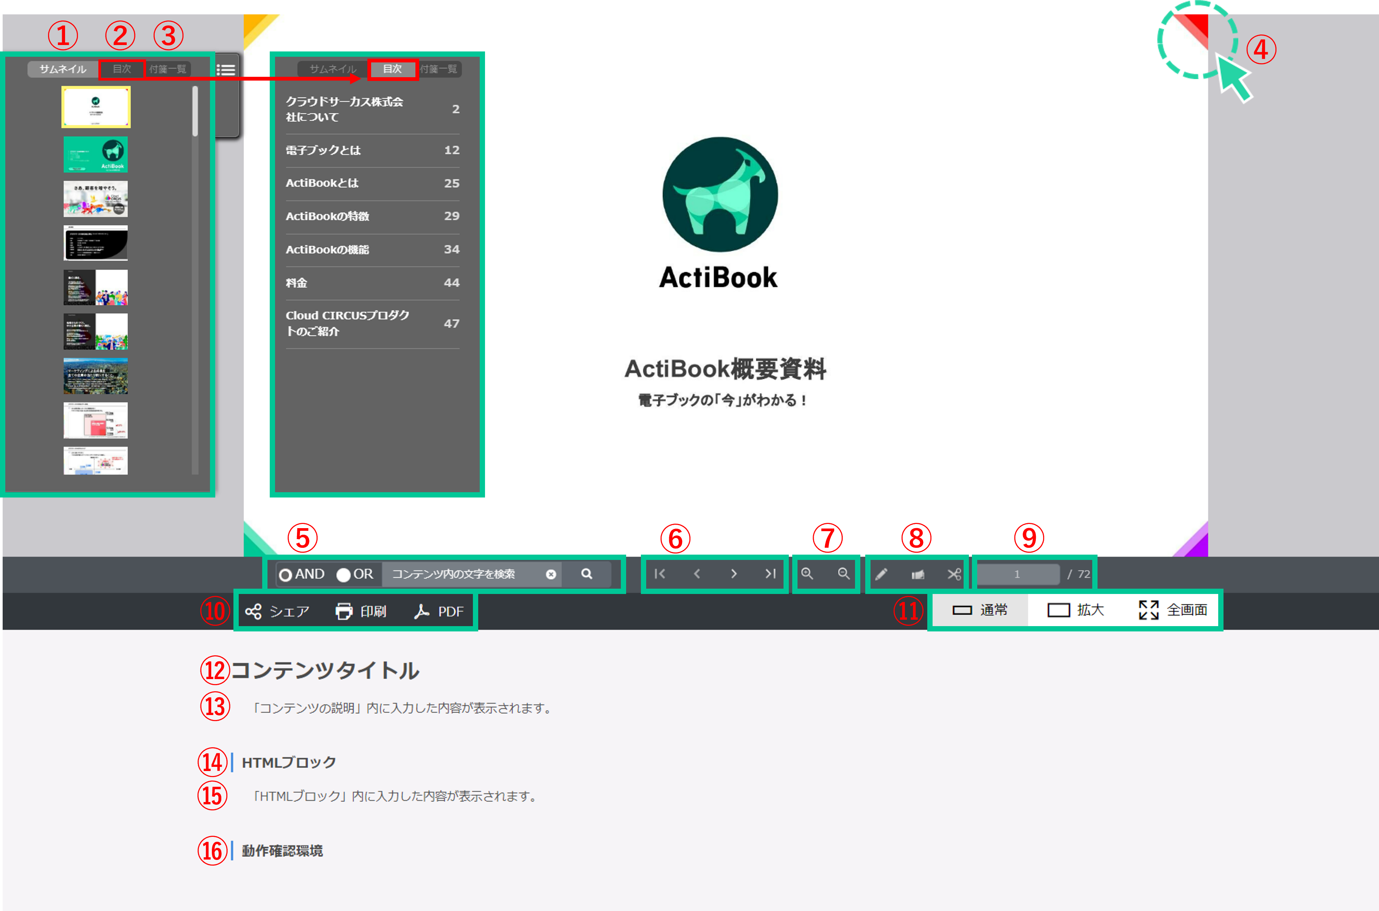The height and width of the screenshot is (911, 1379).
Task: Click the scissors clip tool
Action: click(954, 575)
